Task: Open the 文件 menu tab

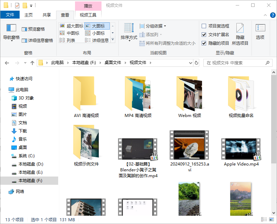Action: pyautogui.click(x=10, y=15)
